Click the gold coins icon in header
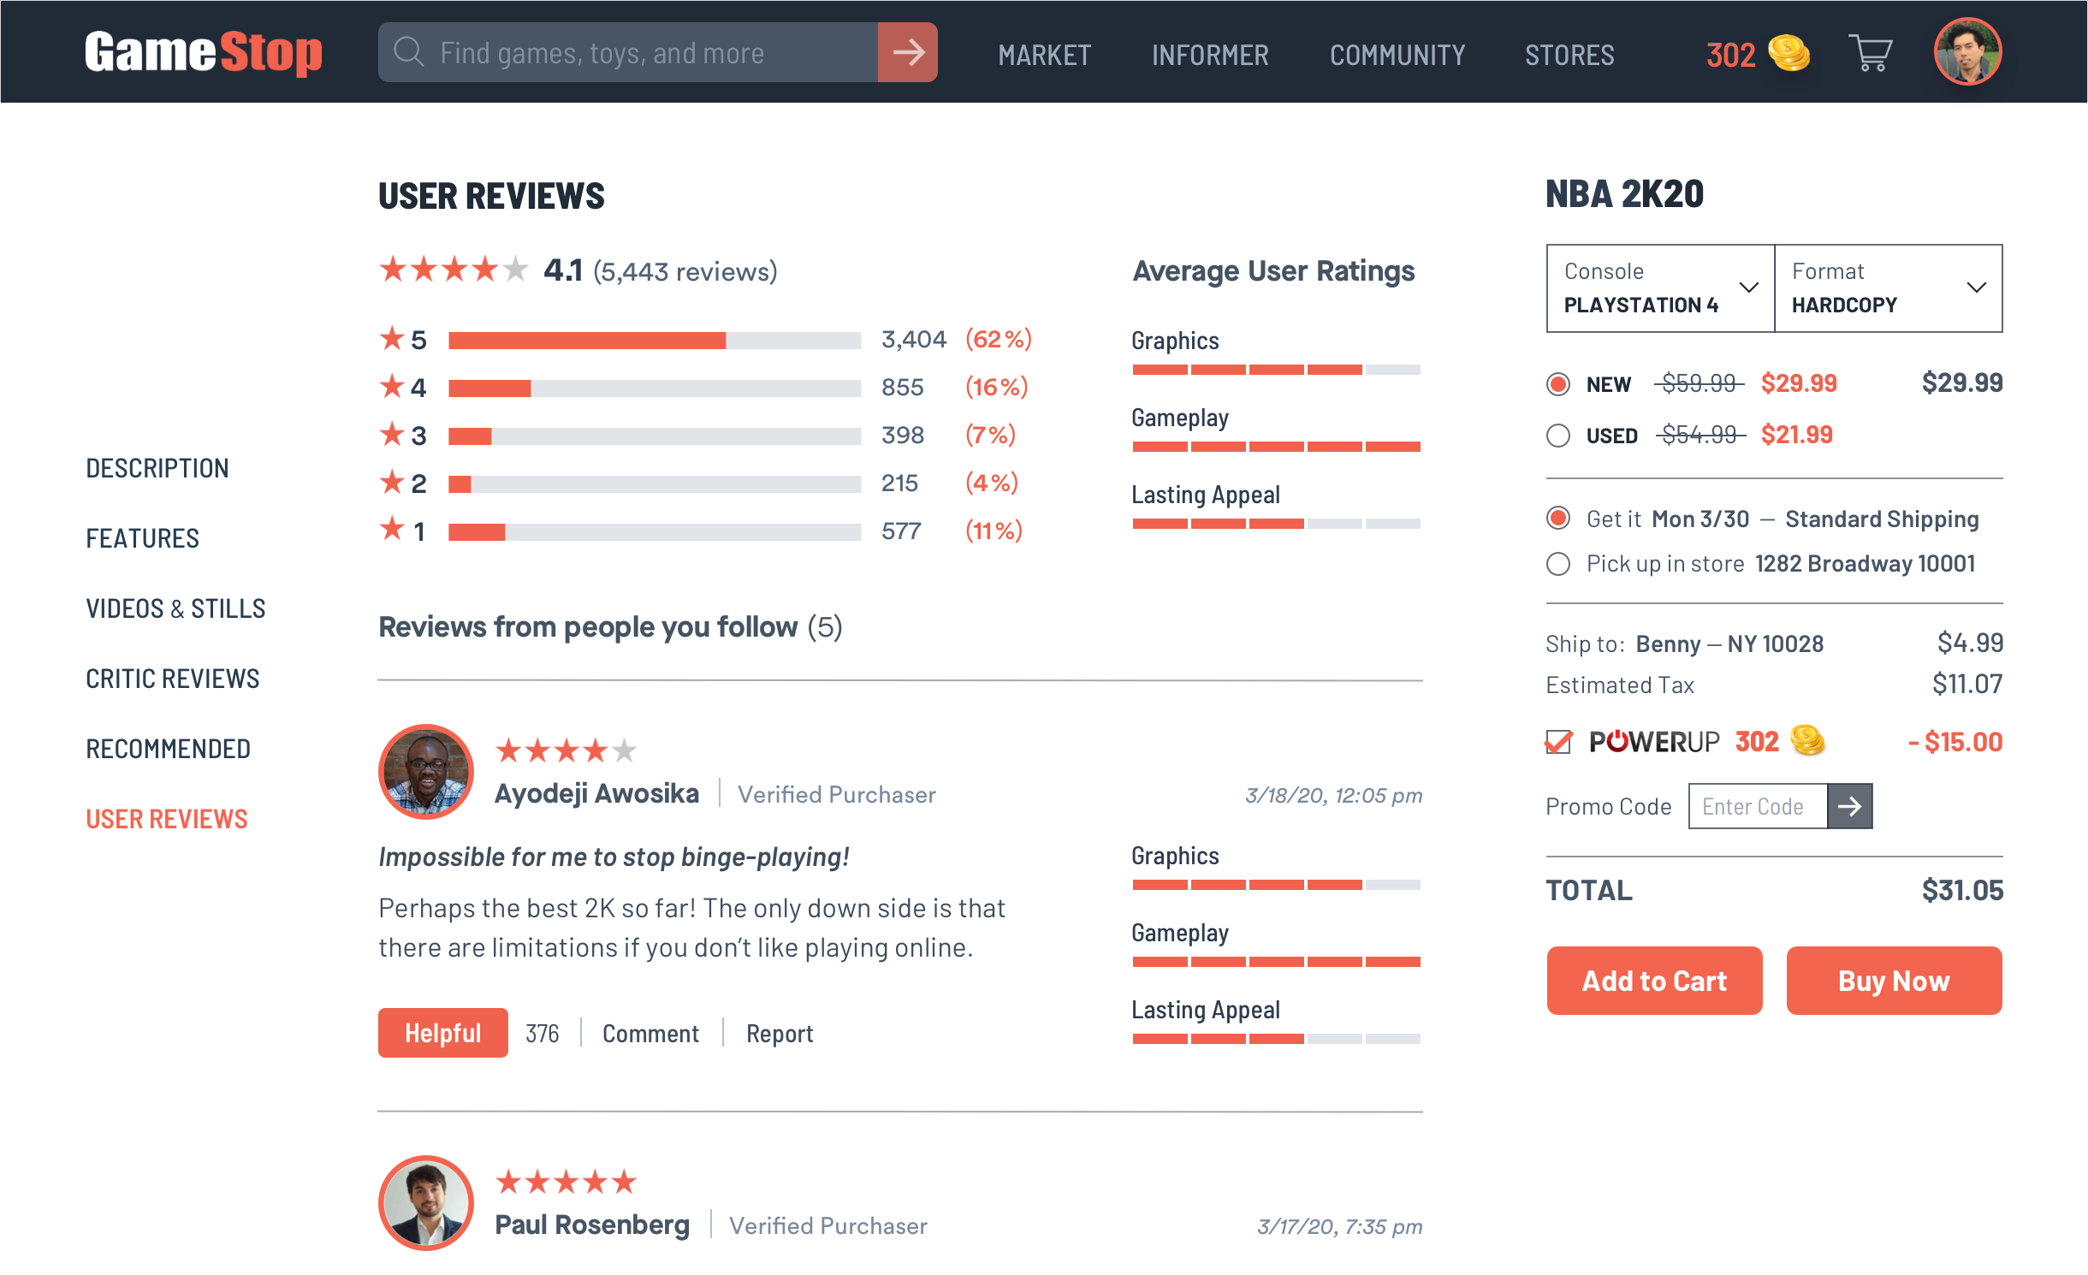 (1789, 53)
